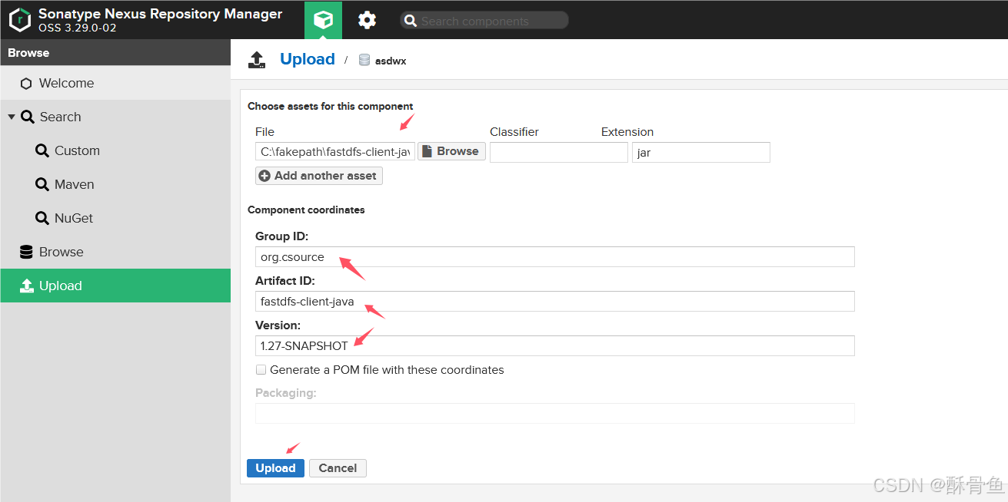The height and width of the screenshot is (502, 1008).
Task: Open Welcome in the sidebar
Action: [x=115, y=83]
